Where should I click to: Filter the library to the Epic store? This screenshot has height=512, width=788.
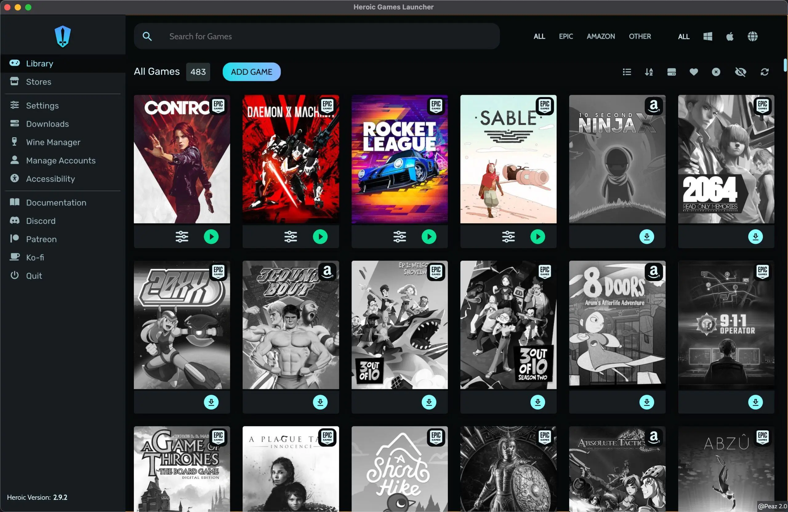tap(565, 36)
